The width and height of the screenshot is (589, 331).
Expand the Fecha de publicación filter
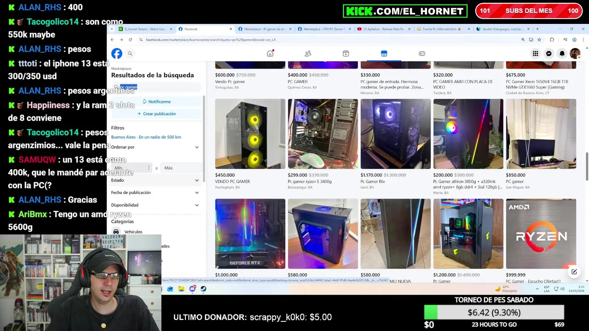(155, 193)
